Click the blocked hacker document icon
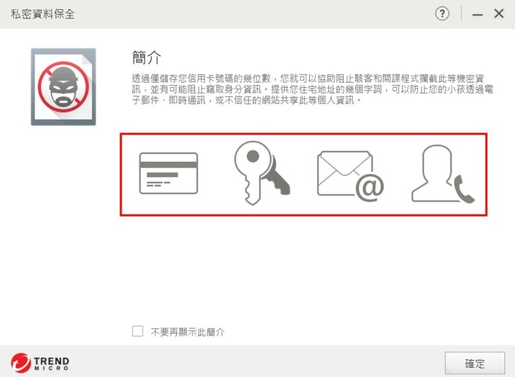Image resolution: width=515 pixels, height=377 pixels. (x=64, y=87)
